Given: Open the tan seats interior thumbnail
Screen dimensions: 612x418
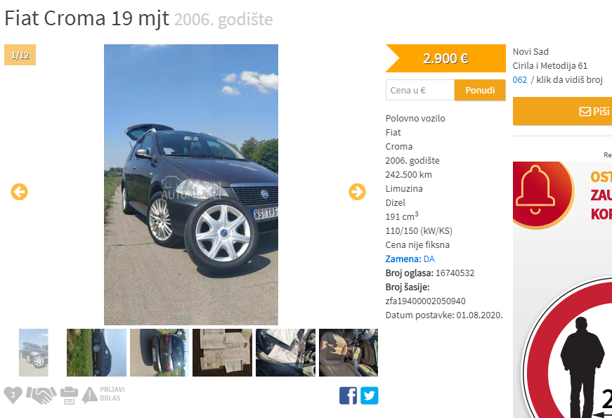Looking at the screenshot, I should tap(348, 353).
